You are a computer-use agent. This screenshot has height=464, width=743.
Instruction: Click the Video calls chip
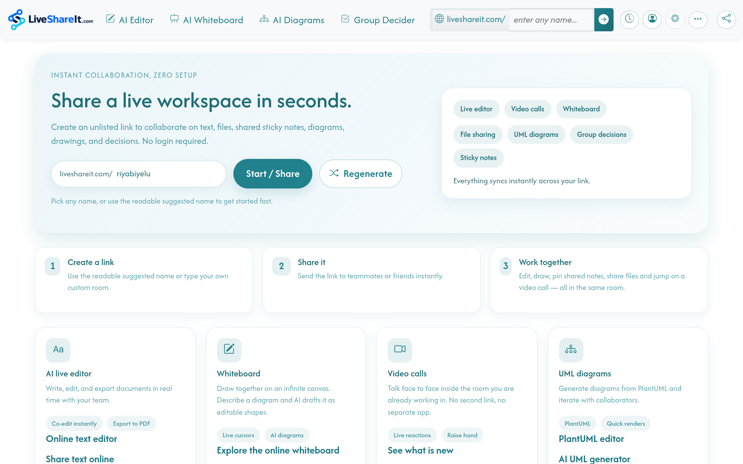click(527, 109)
